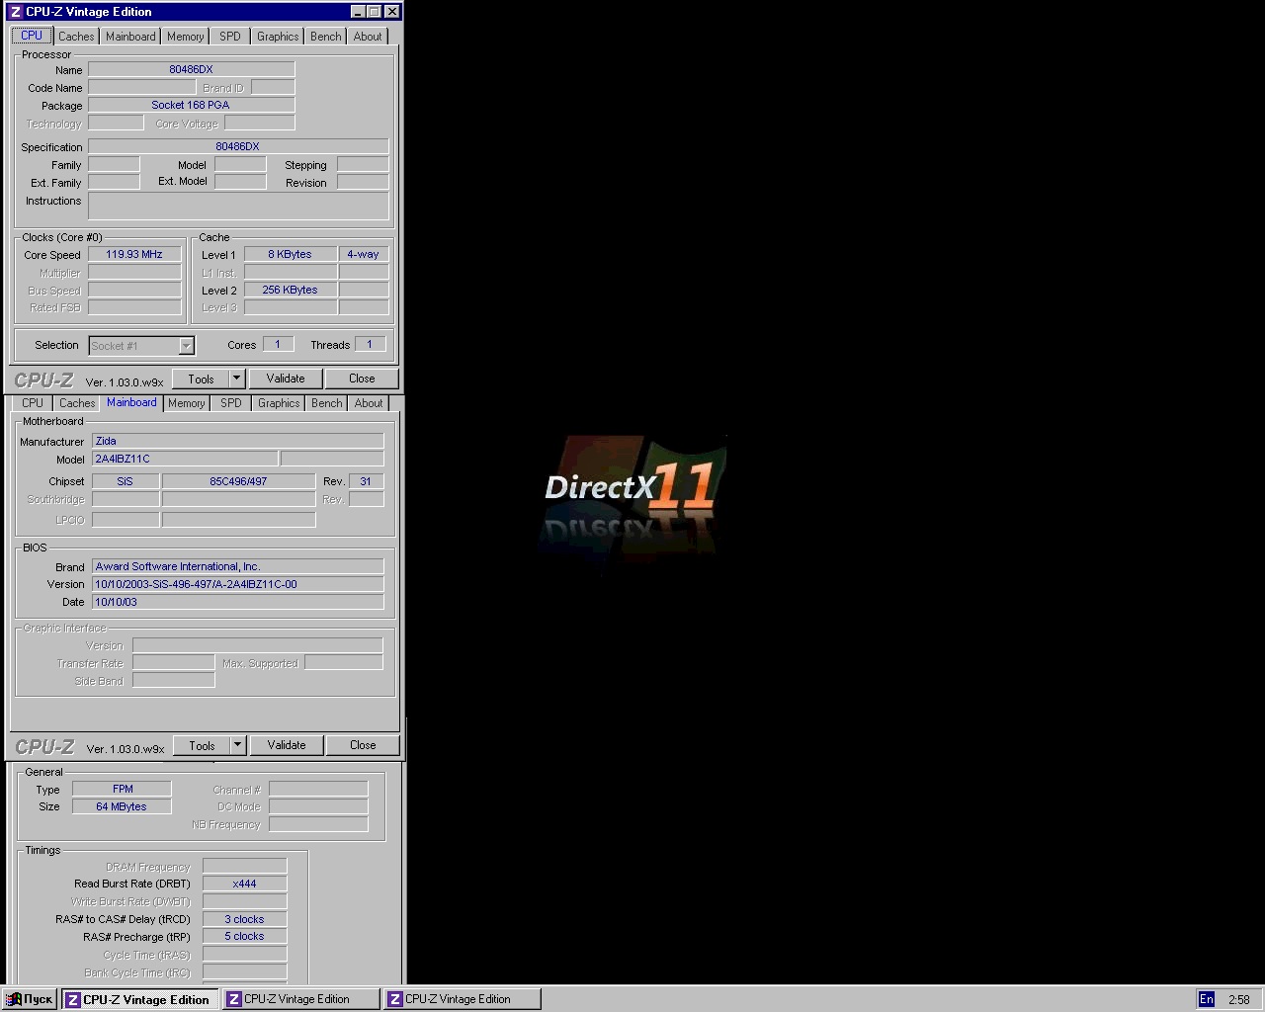Minimize the top CPU-Z Vintage Edition window

point(358,12)
